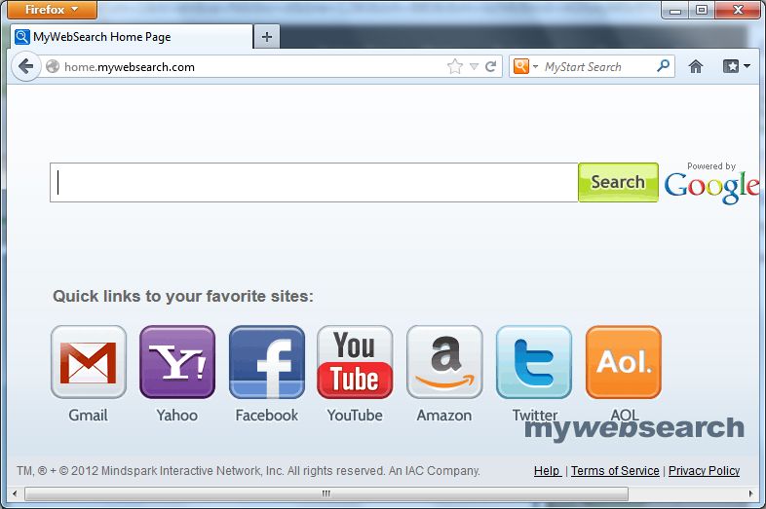Screen dimensions: 766x509
Task: Open the bookmarks menu icon in toolbar
Action: coord(736,66)
